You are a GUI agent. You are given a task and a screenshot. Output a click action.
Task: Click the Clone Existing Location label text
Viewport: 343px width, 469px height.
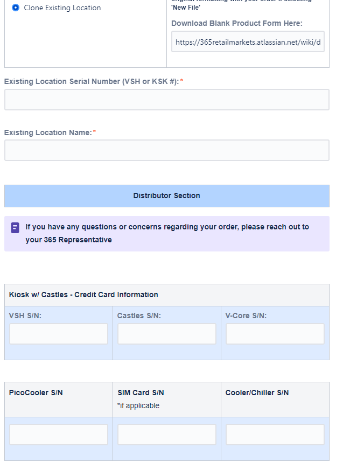tap(62, 8)
